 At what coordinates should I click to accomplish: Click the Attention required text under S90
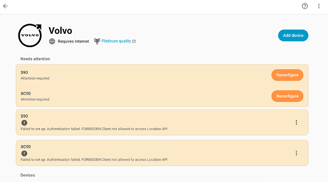35,78
